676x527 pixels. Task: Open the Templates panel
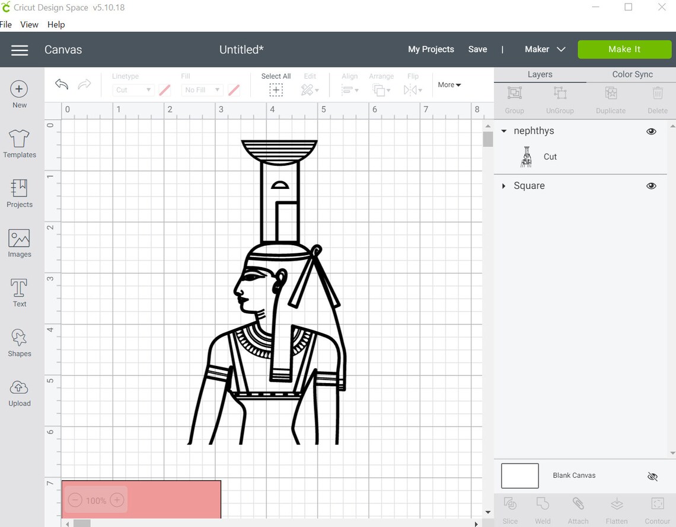[x=19, y=143]
